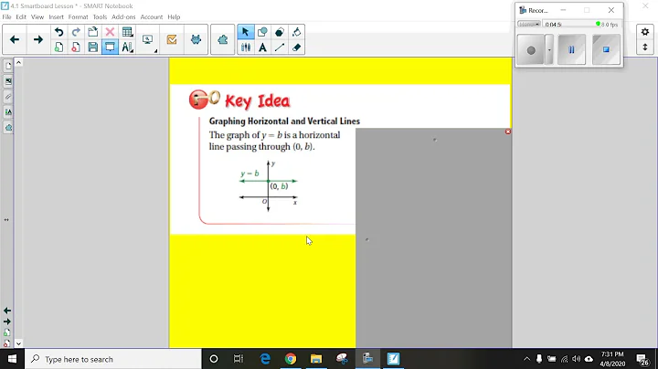Open the Windows Start menu
Viewport: 658px width, 369px height.
pos(12,359)
